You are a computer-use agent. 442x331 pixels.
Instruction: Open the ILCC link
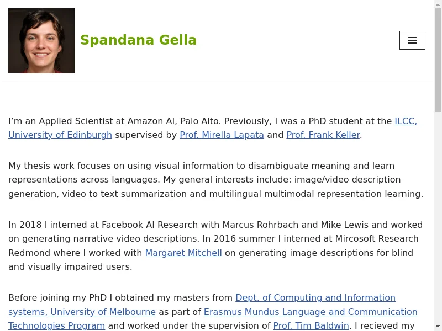pos(406,121)
